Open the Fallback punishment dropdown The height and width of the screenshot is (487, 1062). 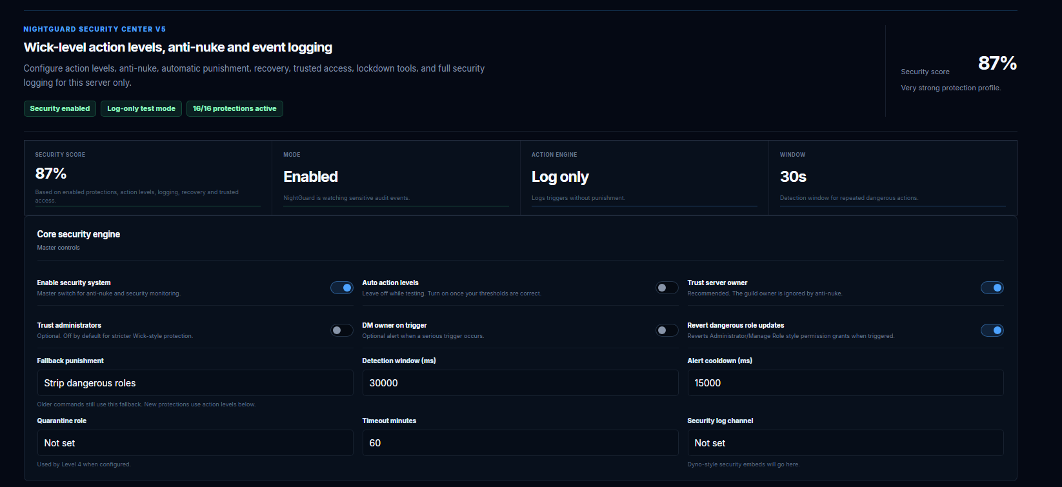tap(195, 383)
